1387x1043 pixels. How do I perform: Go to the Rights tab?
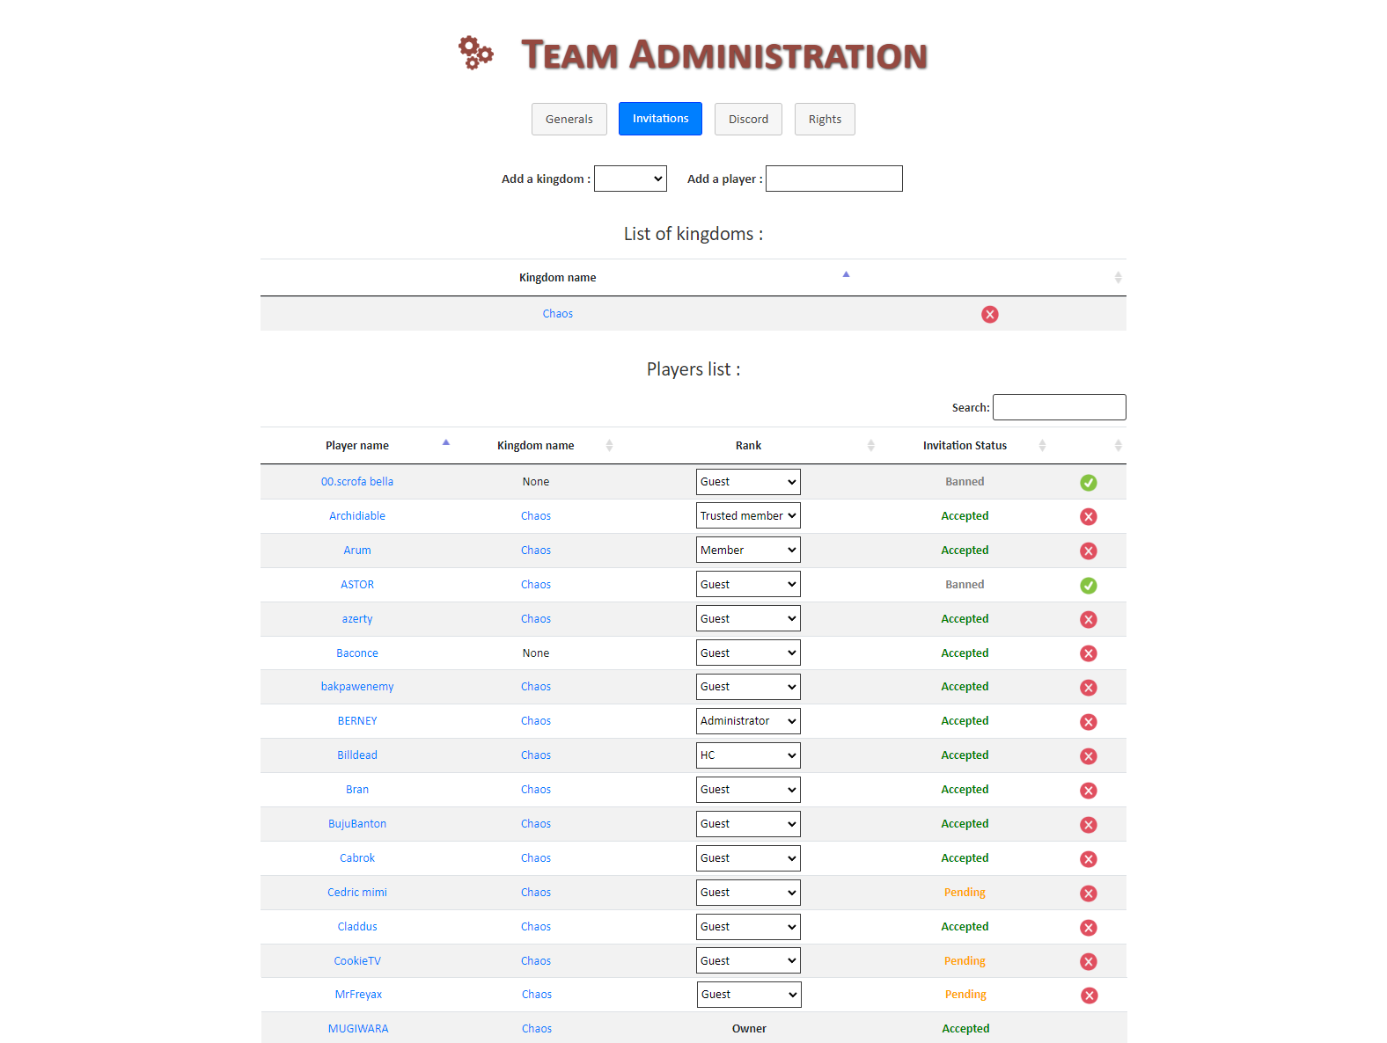click(x=825, y=119)
